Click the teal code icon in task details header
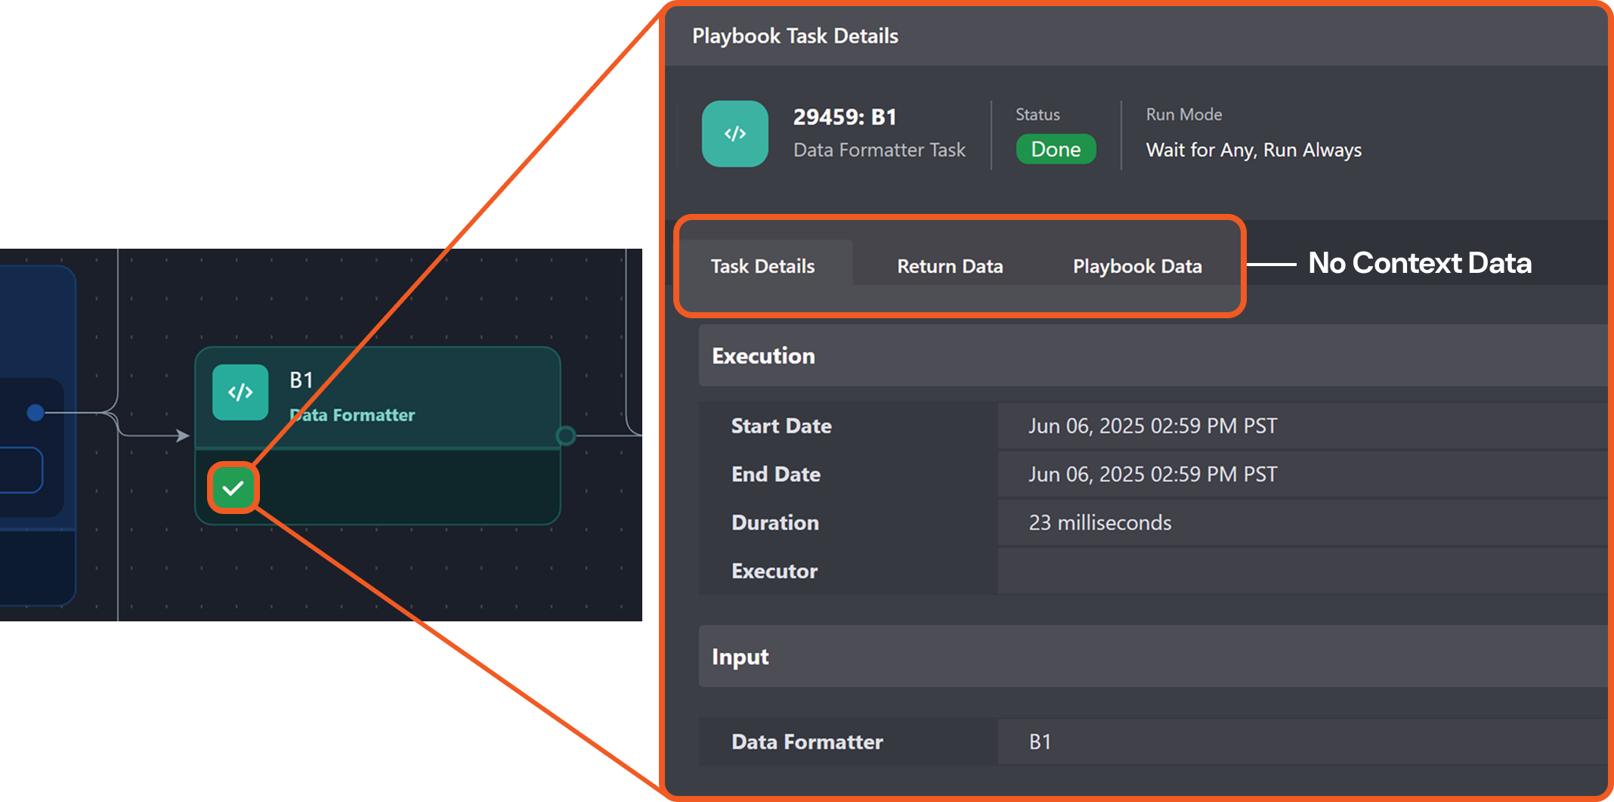Viewport: 1614px width, 802px height. [734, 134]
